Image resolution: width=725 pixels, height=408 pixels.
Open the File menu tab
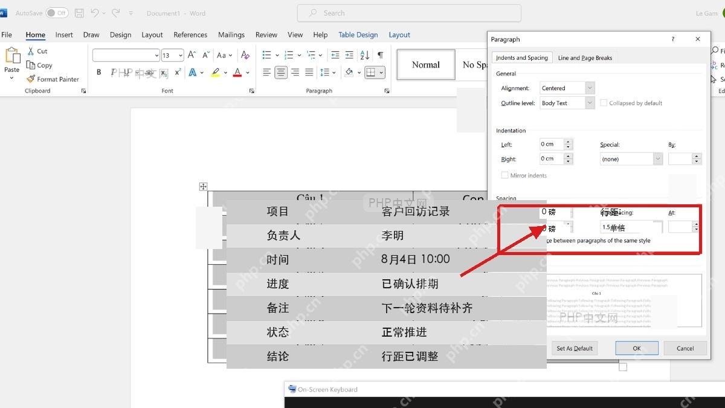click(x=7, y=34)
